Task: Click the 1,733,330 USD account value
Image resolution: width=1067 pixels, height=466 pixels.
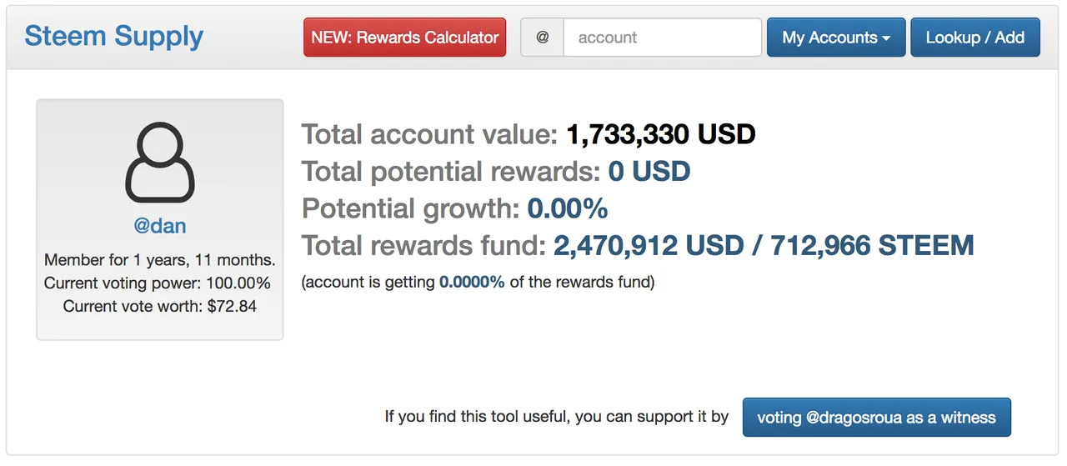Action: (660, 134)
